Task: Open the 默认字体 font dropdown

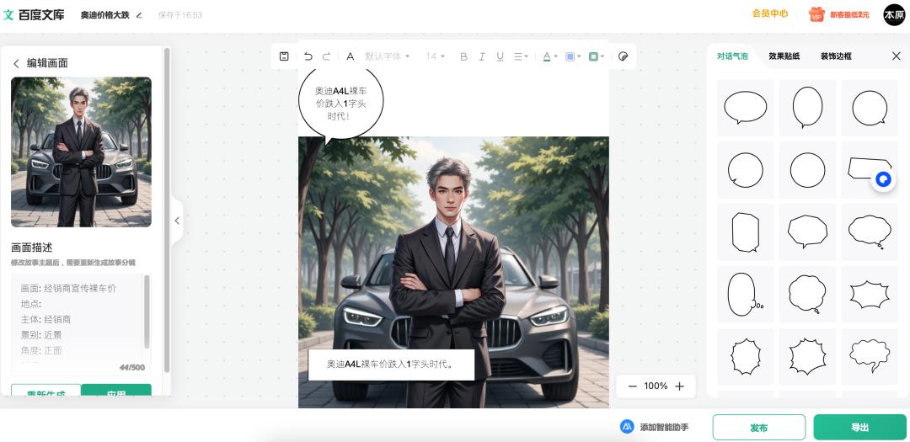Action: click(387, 56)
